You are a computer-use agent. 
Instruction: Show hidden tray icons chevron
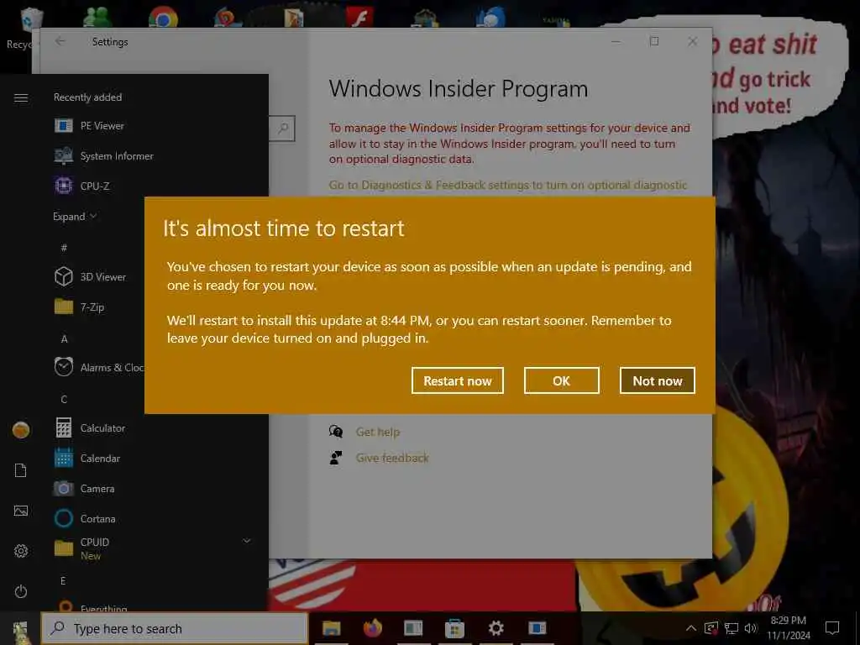tap(691, 628)
